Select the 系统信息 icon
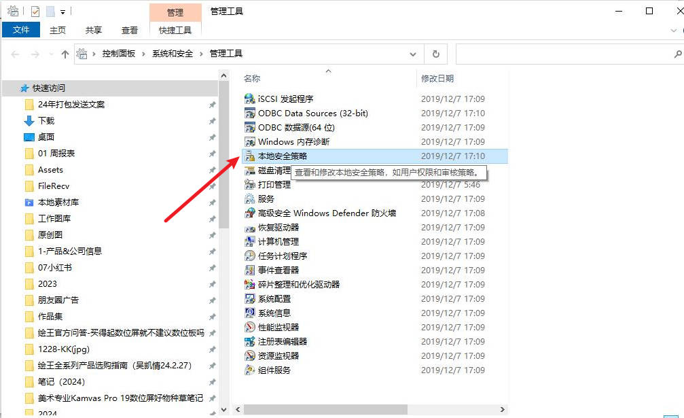Screen dimensions: 684x418 coord(249,313)
